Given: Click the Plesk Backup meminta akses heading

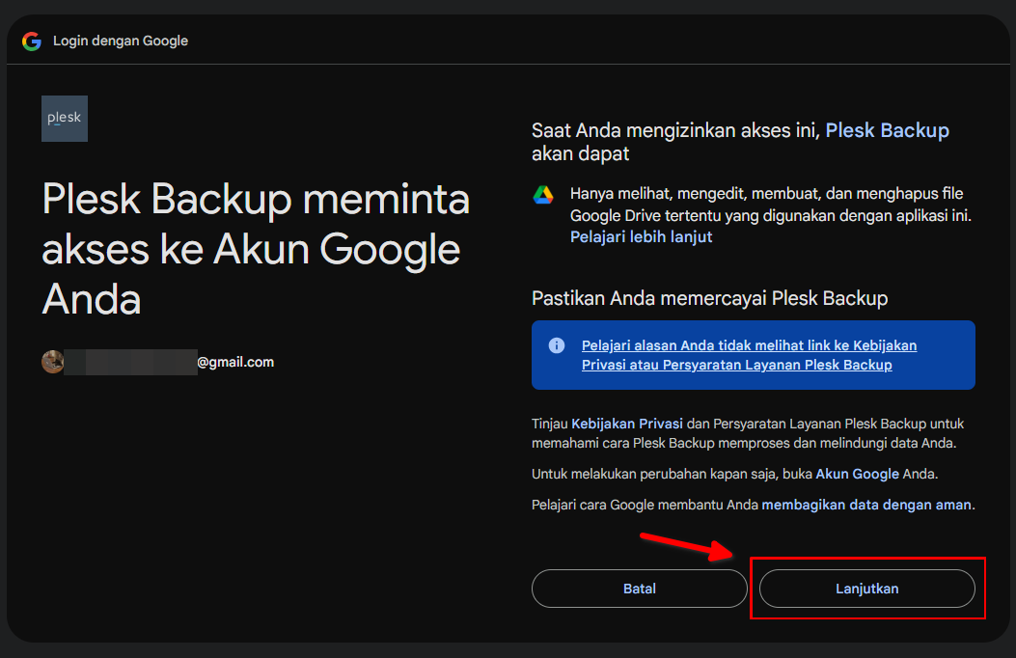Looking at the screenshot, I should click(x=256, y=249).
